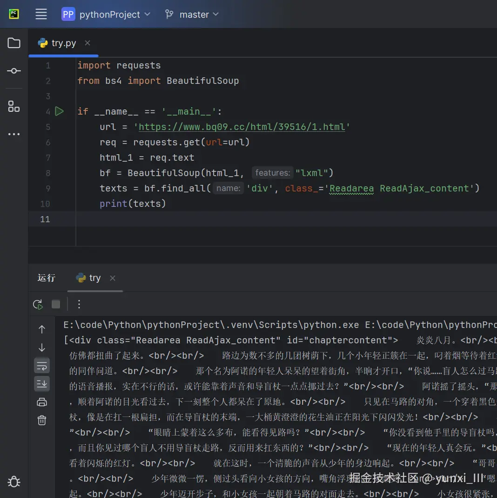
Task: Open the More tool windows ellipsis
Action: [x=13, y=134]
